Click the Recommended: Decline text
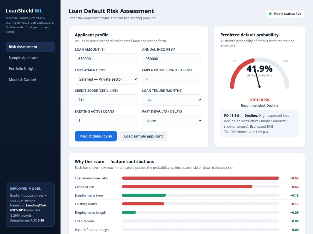This screenshot has width=313, height=234. tap(260, 106)
